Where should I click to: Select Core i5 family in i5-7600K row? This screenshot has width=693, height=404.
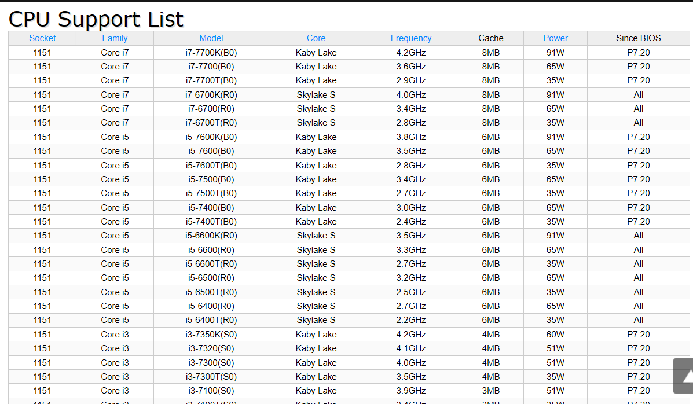(115, 138)
